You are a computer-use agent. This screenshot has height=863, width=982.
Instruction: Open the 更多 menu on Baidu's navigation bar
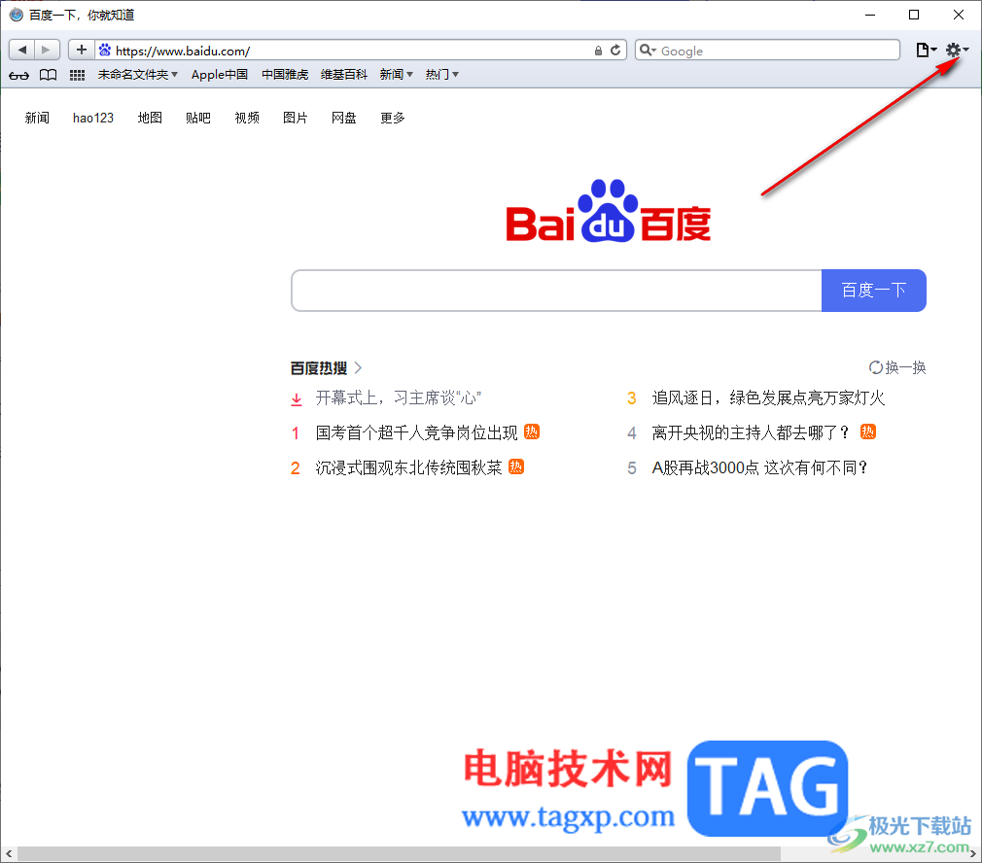(393, 118)
